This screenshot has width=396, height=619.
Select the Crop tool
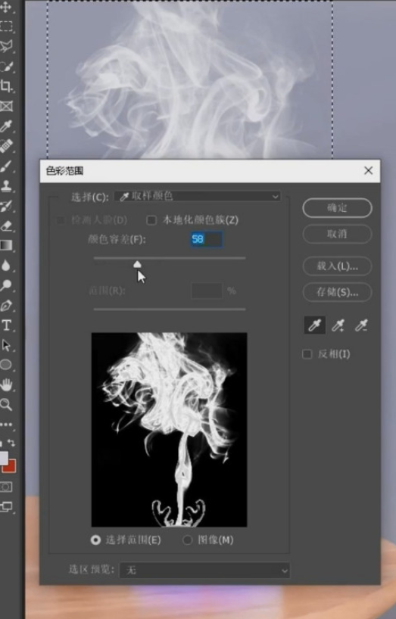(x=6, y=86)
